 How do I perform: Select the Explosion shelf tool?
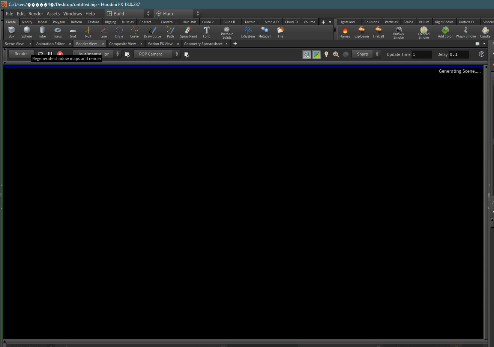[362, 32]
